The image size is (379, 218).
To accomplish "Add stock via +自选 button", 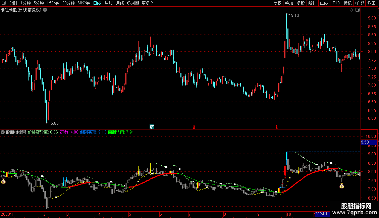I will (360, 3).
